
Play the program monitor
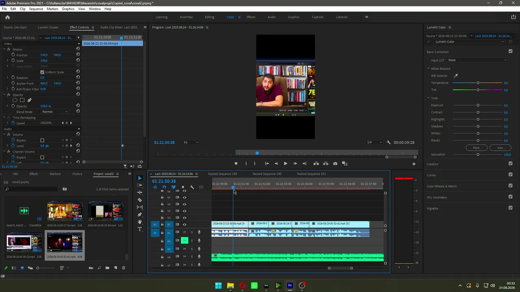(285, 163)
